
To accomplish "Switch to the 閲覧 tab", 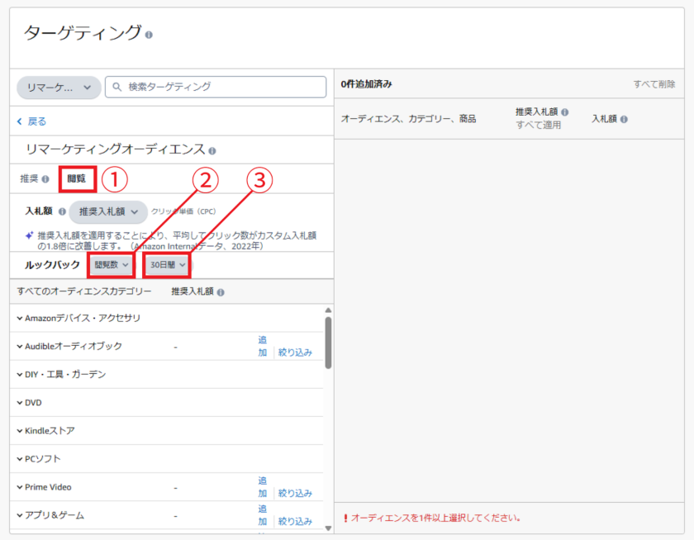I will (77, 178).
